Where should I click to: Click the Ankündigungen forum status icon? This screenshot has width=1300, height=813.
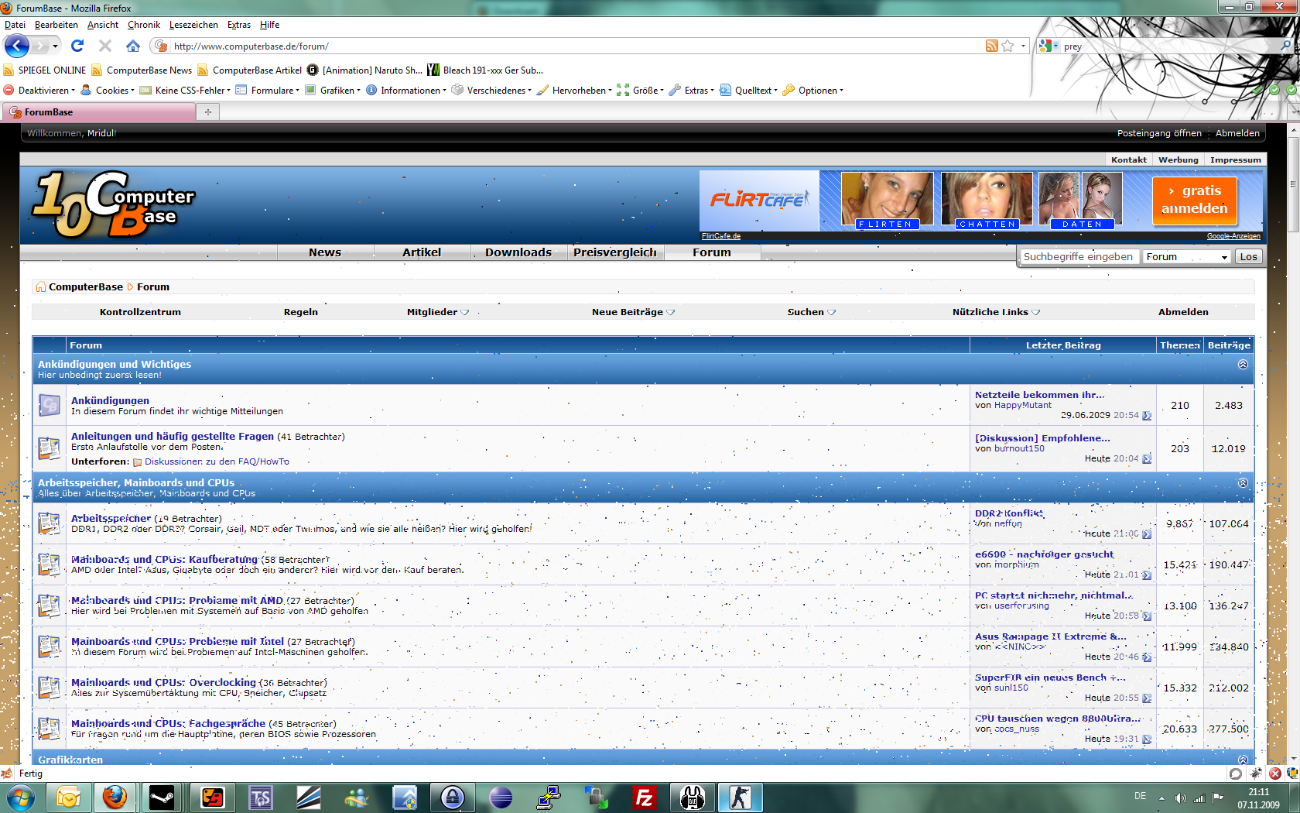(x=49, y=405)
